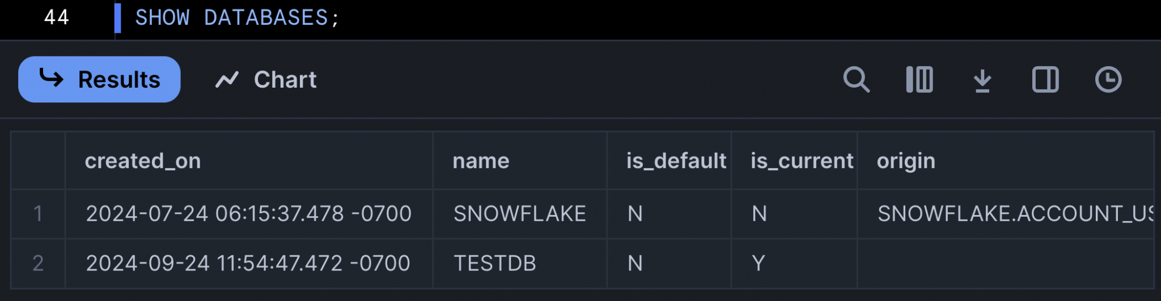Viewport: 1161px width, 301px height.
Task: Toggle the side details panel icon
Action: coord(1045,80)
